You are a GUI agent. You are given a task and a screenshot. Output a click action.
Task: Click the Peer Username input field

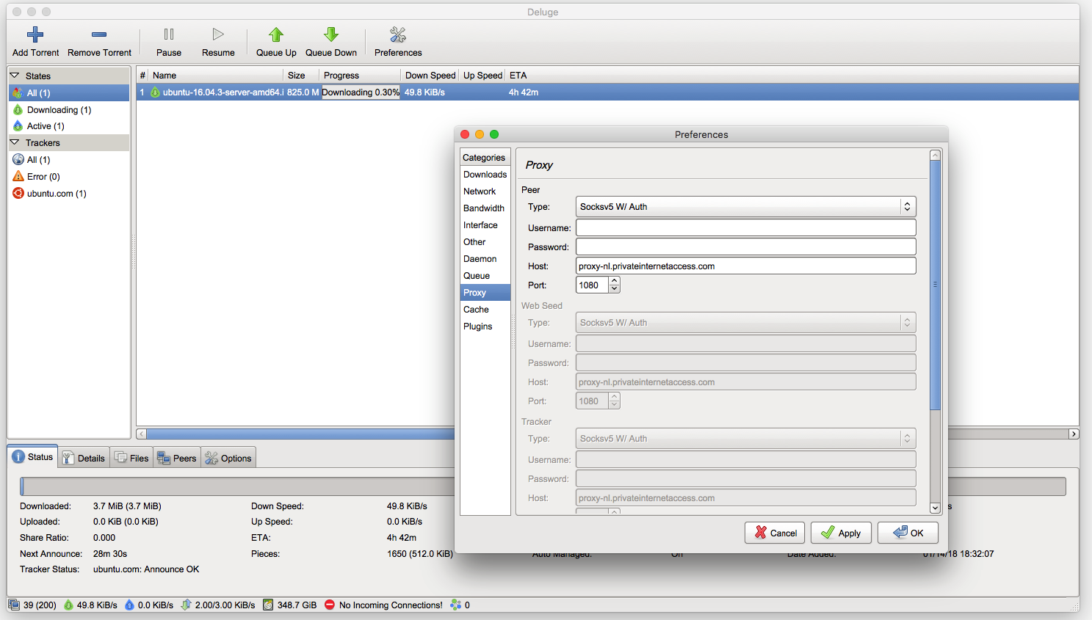point(745,227)
